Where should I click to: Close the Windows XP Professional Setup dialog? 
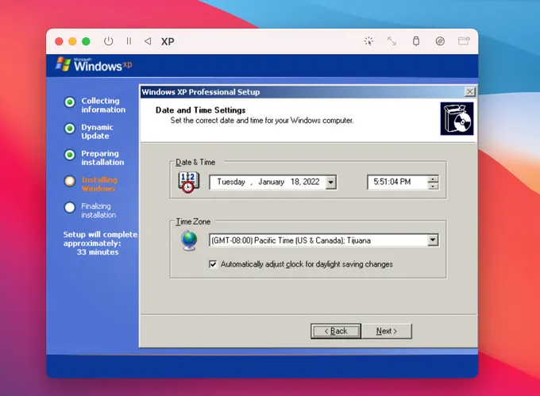pyautogui.click(x=470, y=91)
